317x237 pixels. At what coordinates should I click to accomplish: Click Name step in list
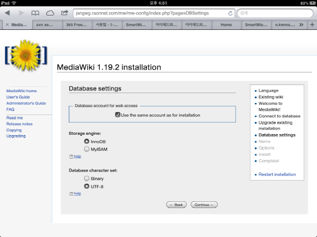click(265, 142)
